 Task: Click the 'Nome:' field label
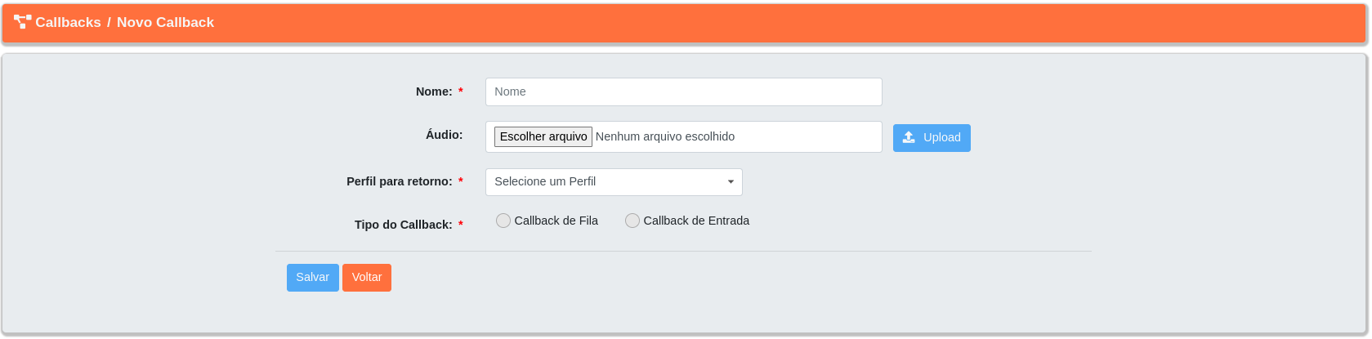click(434, 91)
